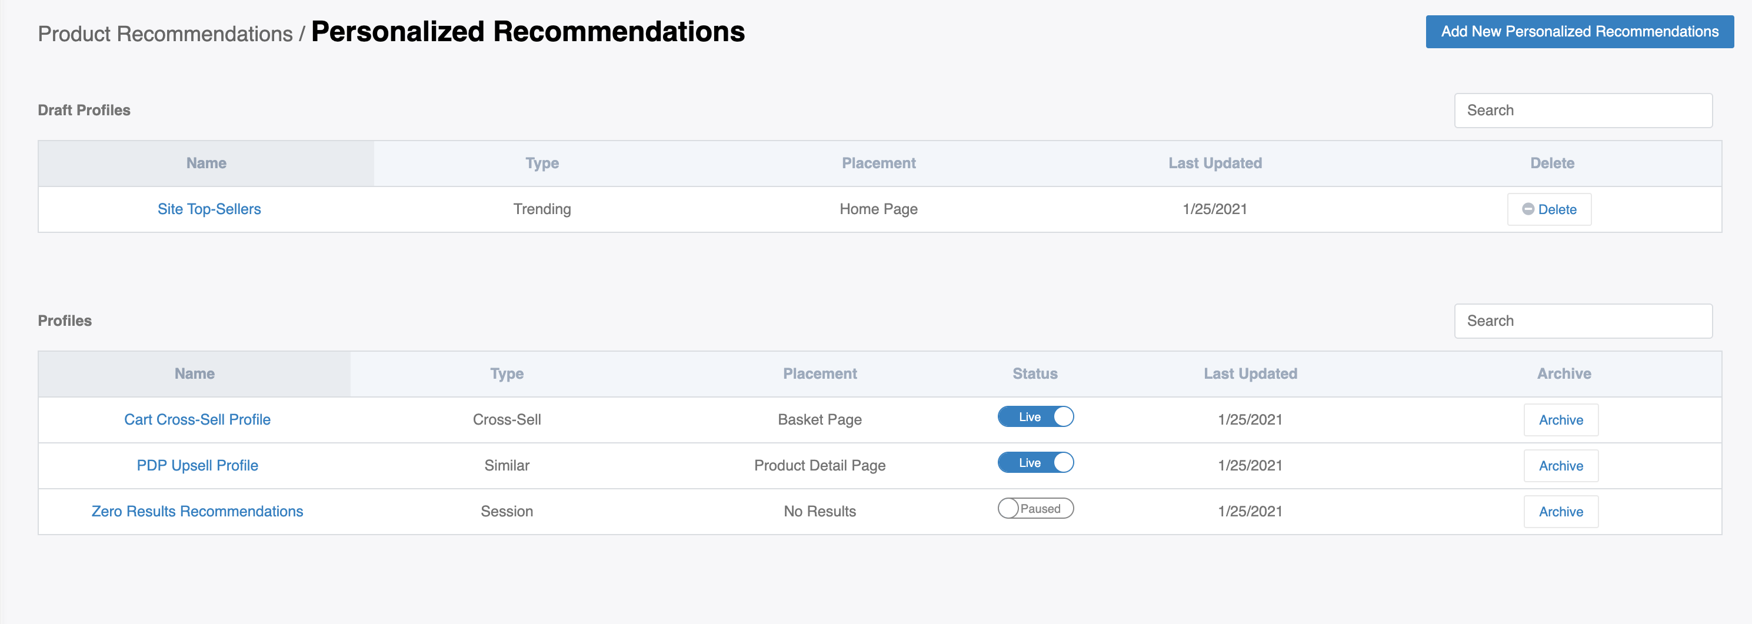Focus the Draft Profiles search field

[1583, 111]
